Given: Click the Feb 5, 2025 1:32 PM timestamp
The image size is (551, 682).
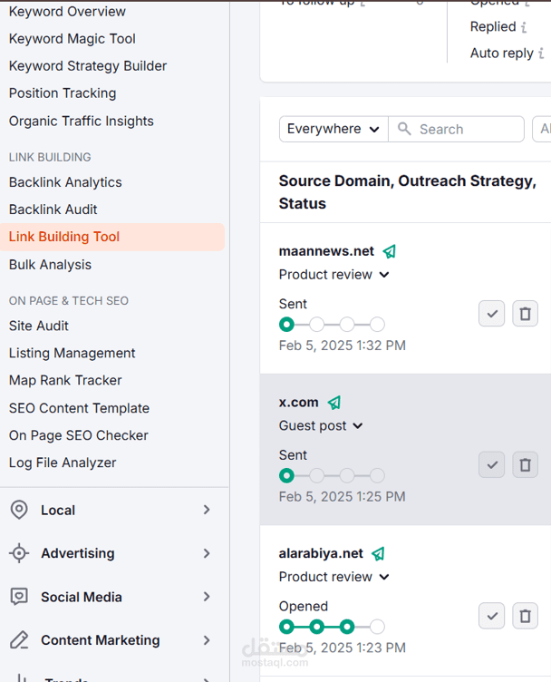Looking at the screenshot, I should [x=343, y=346].
